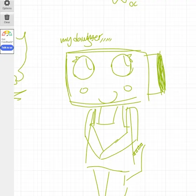
Task: Open the Options gear menu
Action: (7, 5)
